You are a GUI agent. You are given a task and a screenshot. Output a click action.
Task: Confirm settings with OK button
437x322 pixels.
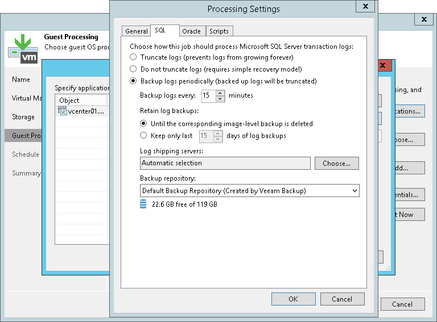pyautogui.click(x=294, y=299)
